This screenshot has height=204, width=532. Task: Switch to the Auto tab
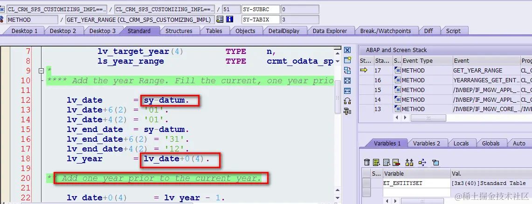point(519,144)
